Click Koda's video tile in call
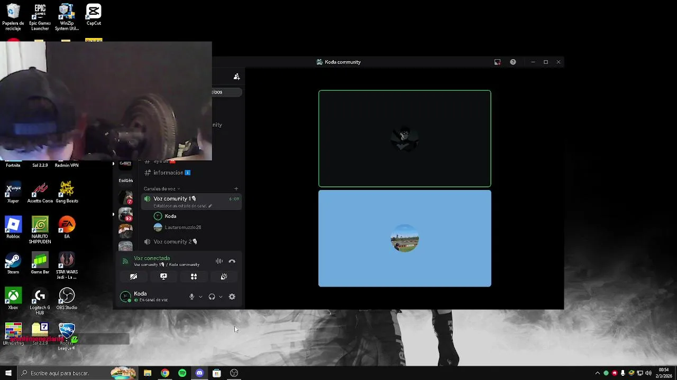677x380 pixels. click(405, 138)
